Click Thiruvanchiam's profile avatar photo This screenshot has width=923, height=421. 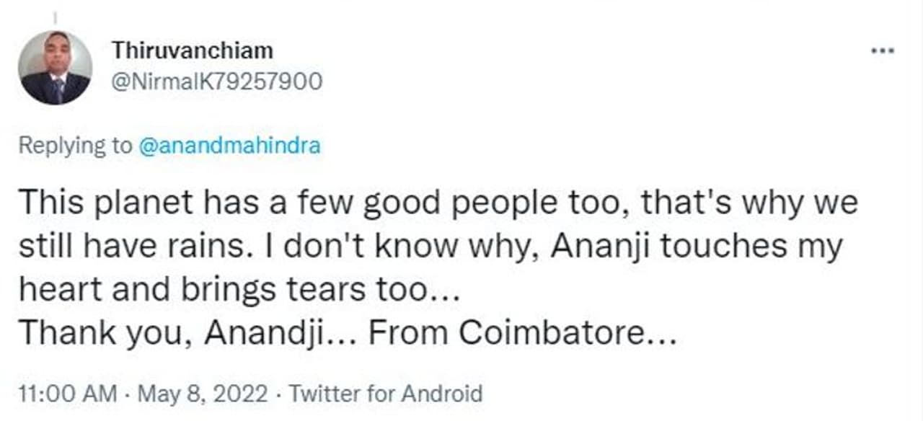click(56, 68)
